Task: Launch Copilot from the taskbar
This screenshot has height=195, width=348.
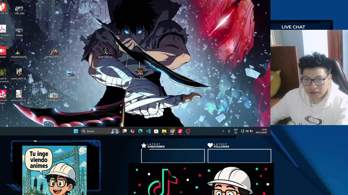Action: click(x=132, y=131)
